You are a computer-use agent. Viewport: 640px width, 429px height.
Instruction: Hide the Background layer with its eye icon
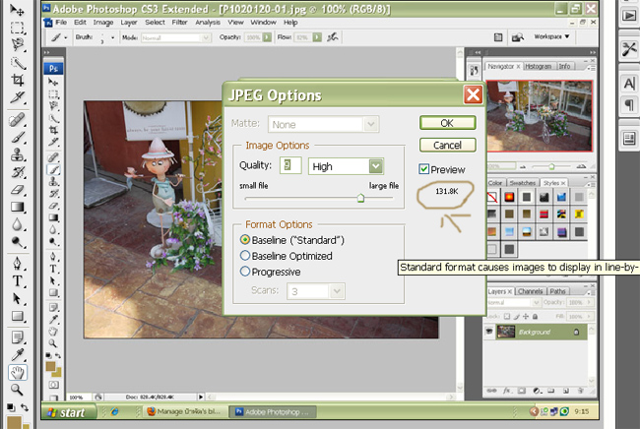point(489,332)
